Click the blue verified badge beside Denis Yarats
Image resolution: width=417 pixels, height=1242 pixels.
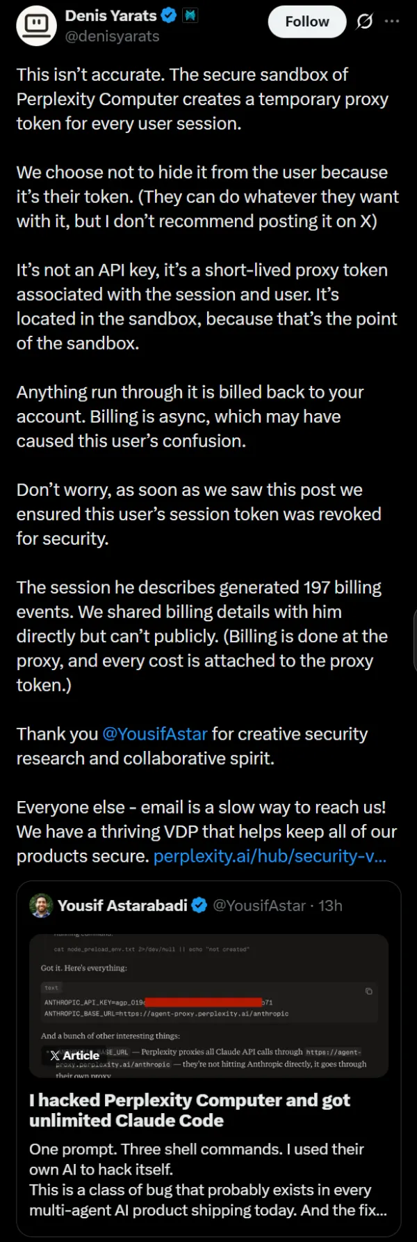[169, 15]
